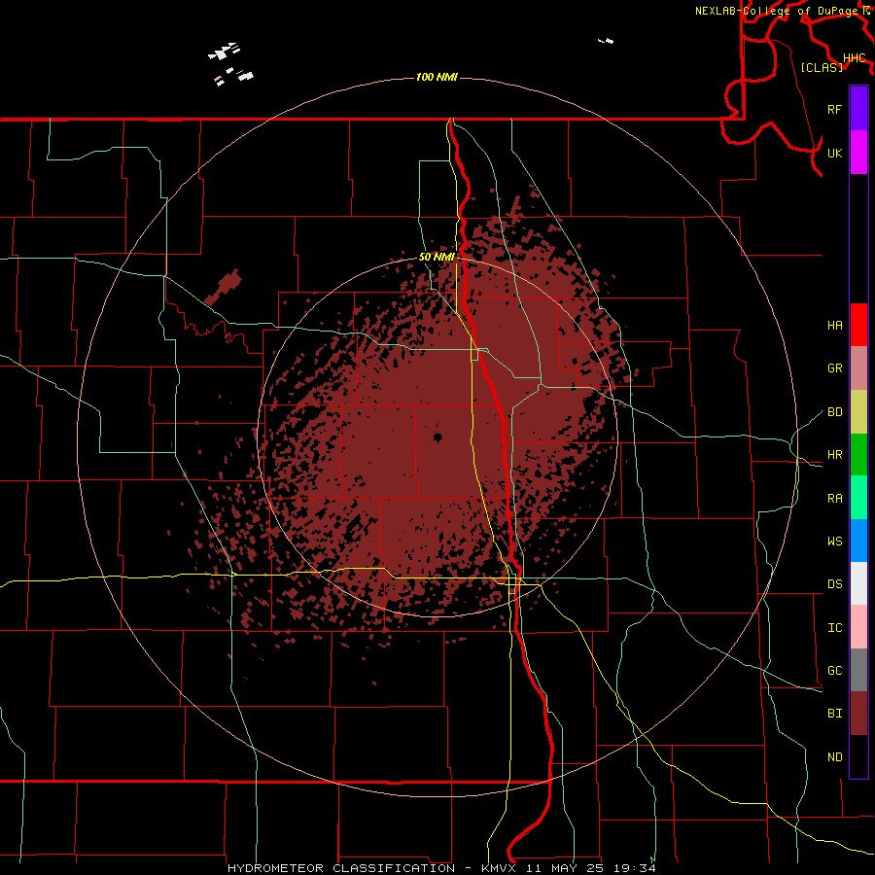875x875 pixels.
Task: Pick the HR green legend swatch
Action: 858,454
